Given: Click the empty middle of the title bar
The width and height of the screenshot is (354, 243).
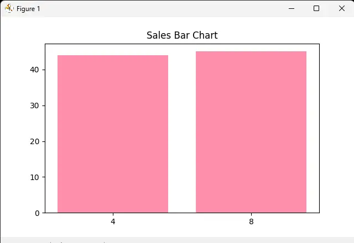Looking at the screenshot, I should (x=166, y=8).
